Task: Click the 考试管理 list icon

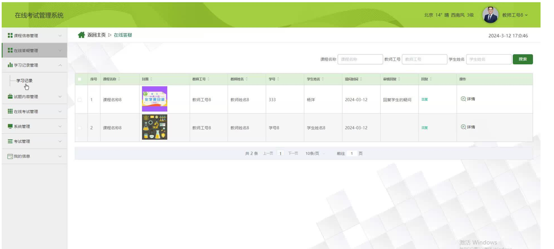Action: (x=10, y=141)
